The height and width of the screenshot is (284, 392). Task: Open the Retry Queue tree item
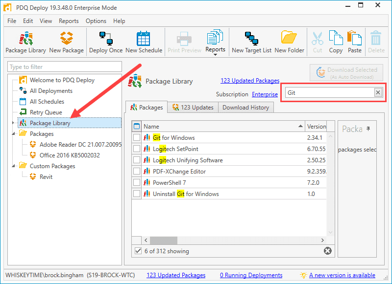[46, 112]
